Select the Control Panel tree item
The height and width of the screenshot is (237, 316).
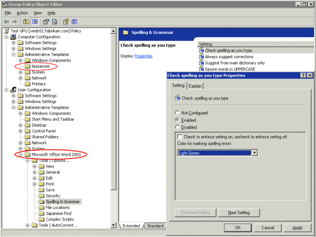click(43, 131)
